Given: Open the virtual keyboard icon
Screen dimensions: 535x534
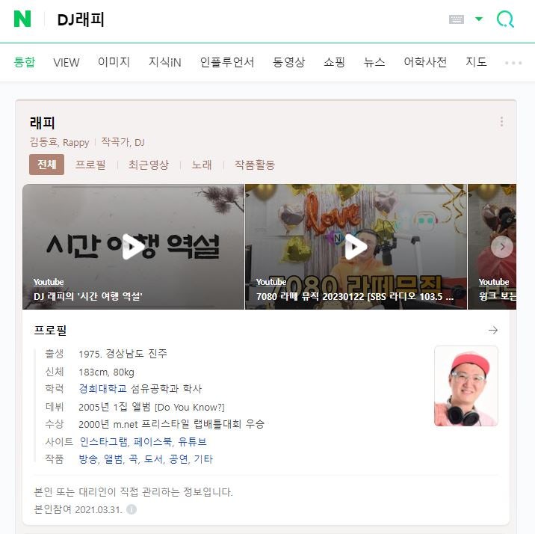Looking at the screenshot, I should point(457,19).
